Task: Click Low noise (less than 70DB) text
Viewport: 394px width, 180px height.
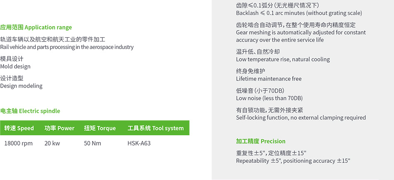Action: (x=269, y=98)
